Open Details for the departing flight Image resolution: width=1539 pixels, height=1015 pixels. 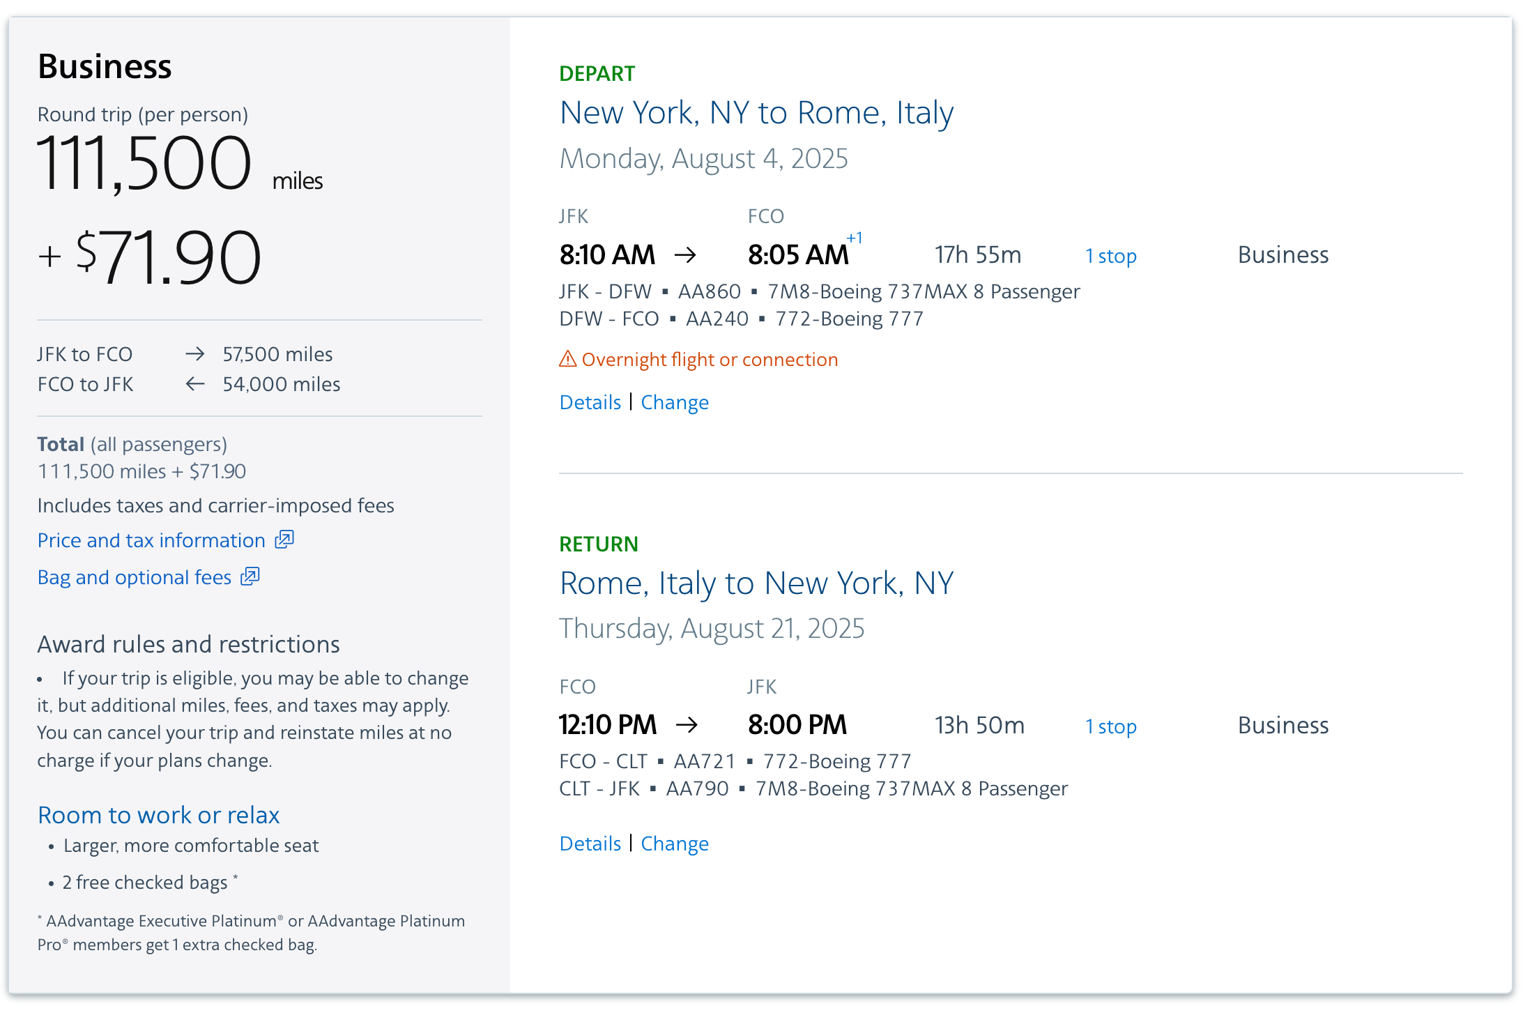point(590,402)
